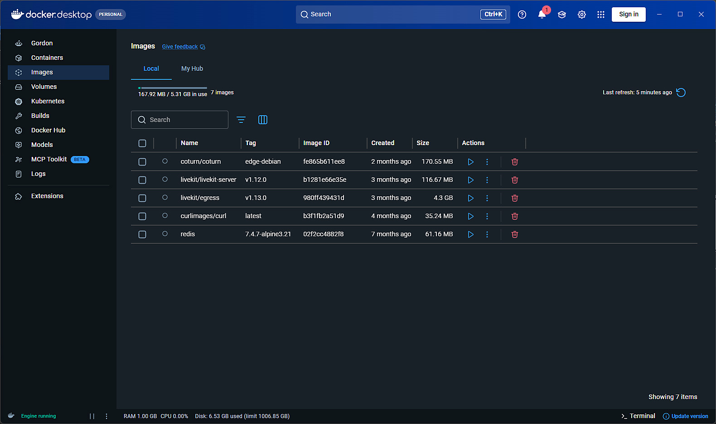This screenshot has height=424, width=716.
Task: Switch to the My Hub tab
Action: tap(192, 68)
